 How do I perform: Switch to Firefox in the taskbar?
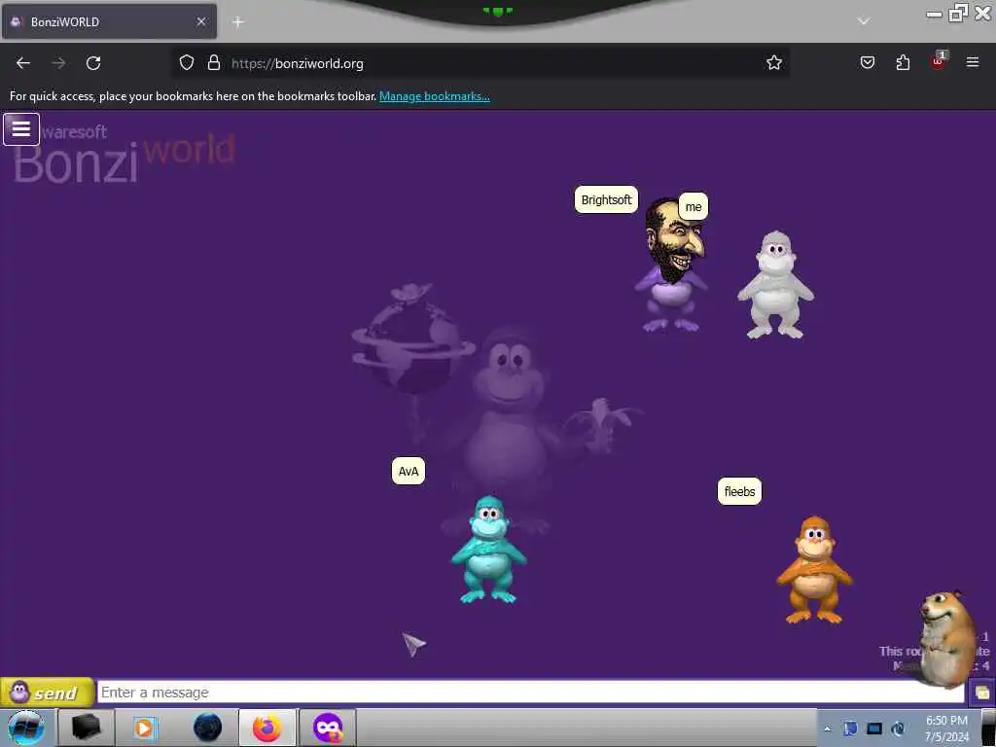coord(267,728)
